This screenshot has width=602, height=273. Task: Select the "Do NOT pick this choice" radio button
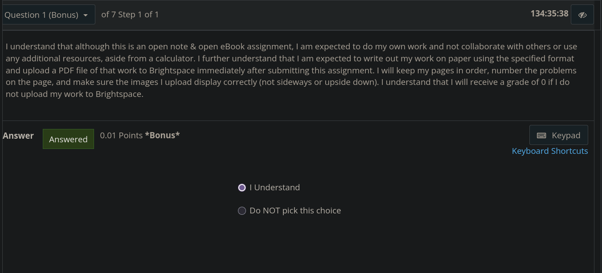pos(242,211)
